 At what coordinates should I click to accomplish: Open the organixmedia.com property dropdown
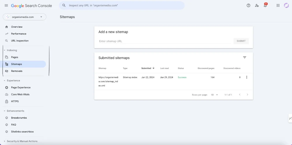point(25,17)
